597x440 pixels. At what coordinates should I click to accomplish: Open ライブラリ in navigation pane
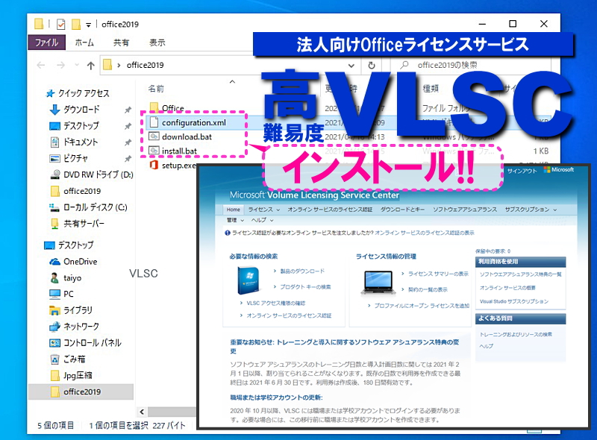(x=71, y=310)
